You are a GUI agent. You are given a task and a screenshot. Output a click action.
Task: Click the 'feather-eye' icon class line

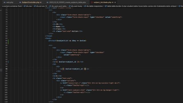tap(76, 85)
